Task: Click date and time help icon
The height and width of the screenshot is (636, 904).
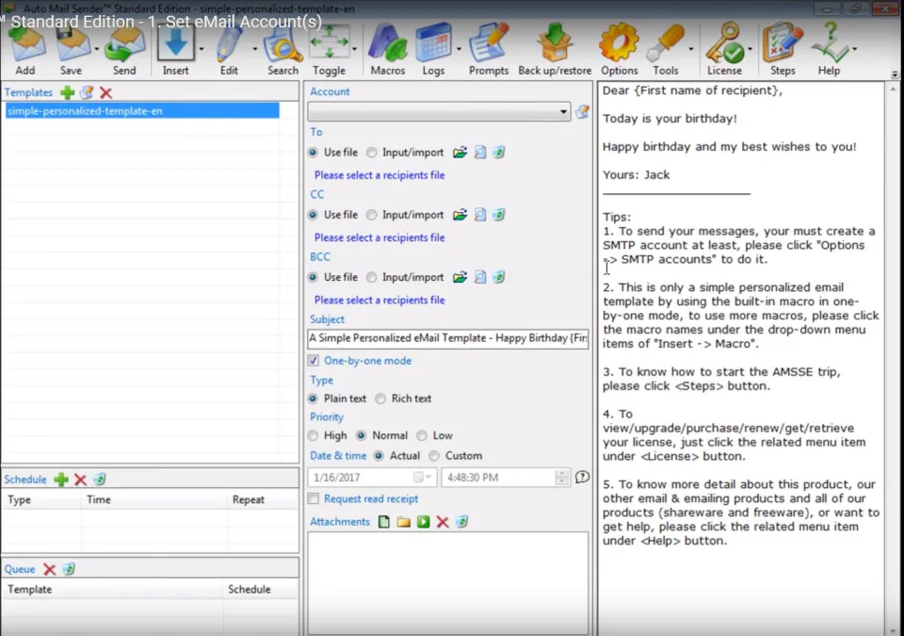Action: tap(582, 477)
